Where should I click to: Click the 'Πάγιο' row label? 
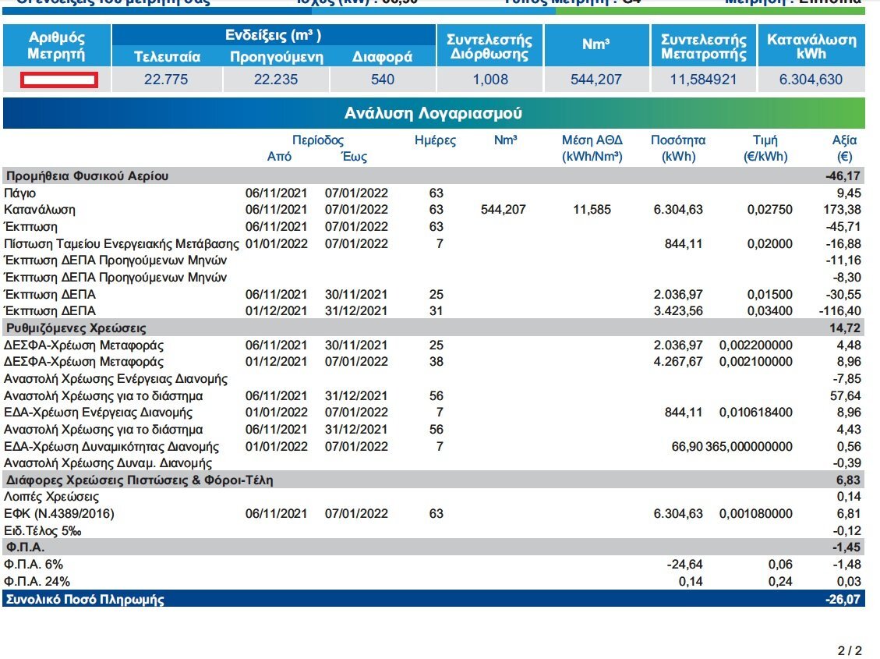pos(19,193)
